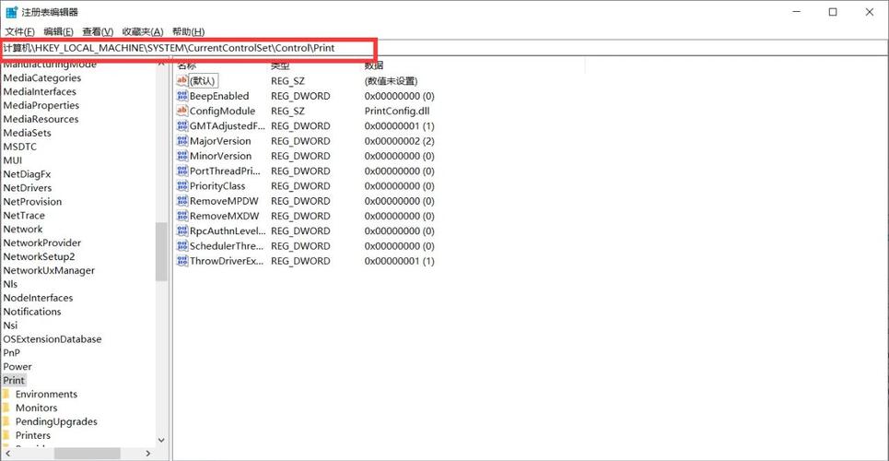
Task: Select the PnP key in tree
Action: [11, 352]
